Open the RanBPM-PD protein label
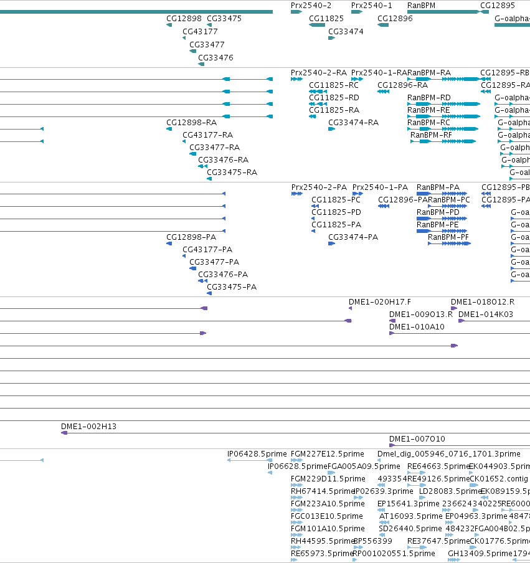Image resolution: width=530 pixels, height=563 pixels. pyautogui.click(x=438, y=212)
